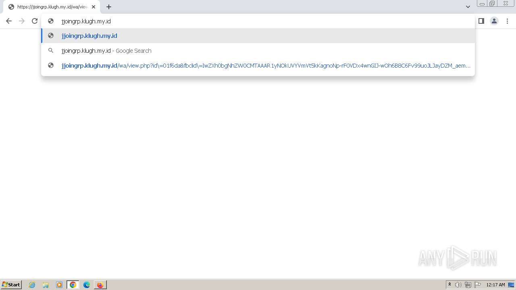
Task: Launch Microsoft Edge from the taskbar
Action: click(86, 285)
